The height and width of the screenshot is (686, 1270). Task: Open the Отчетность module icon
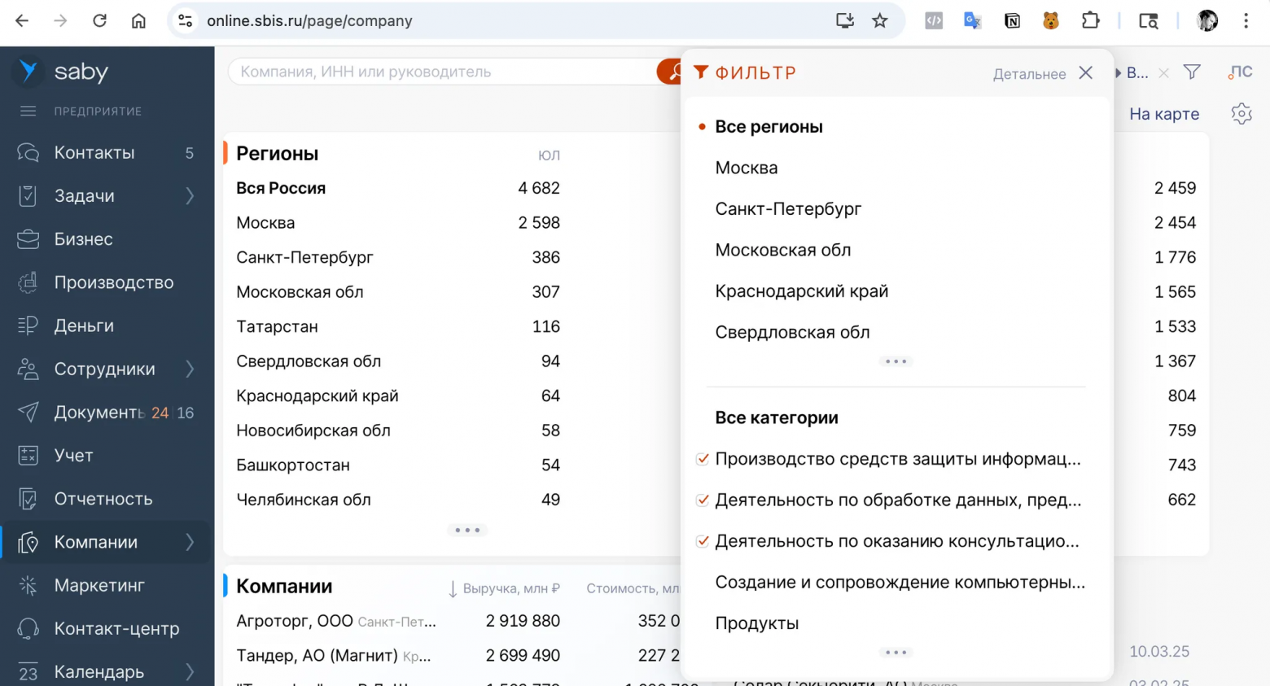(27, 499)
